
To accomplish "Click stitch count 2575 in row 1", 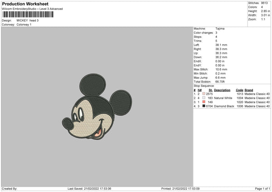I will click(209, 94).
